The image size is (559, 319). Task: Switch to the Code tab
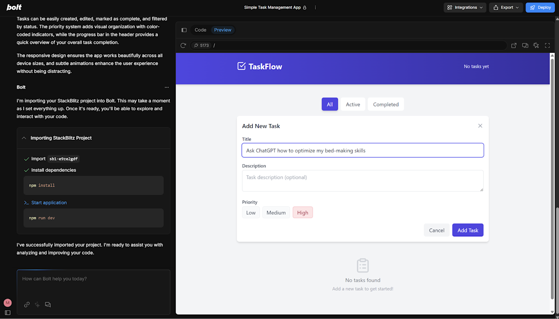[x=200, y=30]
